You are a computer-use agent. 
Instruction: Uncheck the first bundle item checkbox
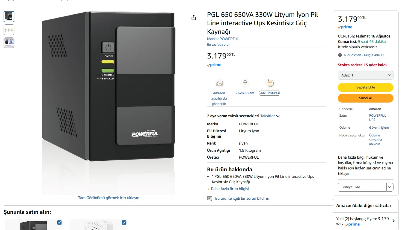tap(59, 223)
